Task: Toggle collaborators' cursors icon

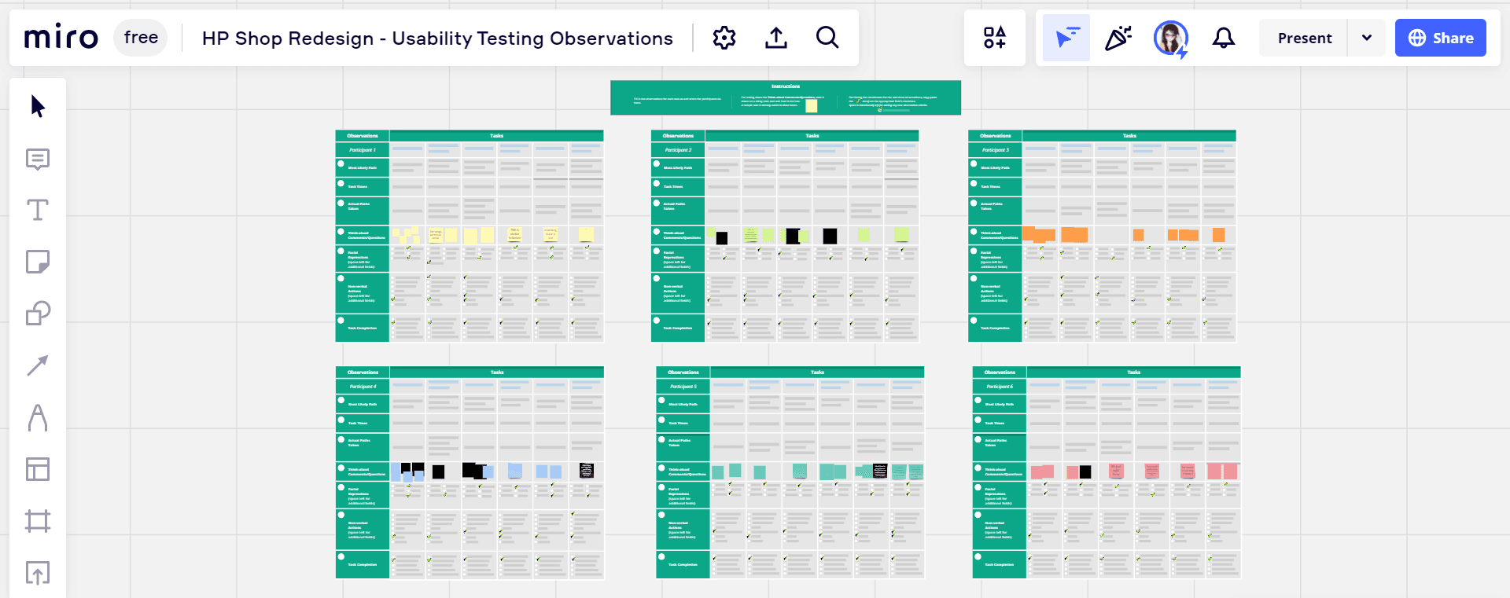Action: [x=1066, y=38]
